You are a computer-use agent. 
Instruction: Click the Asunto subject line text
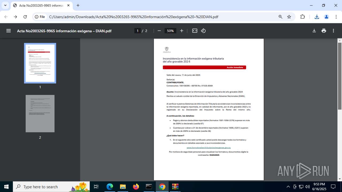tap(205, 92)
